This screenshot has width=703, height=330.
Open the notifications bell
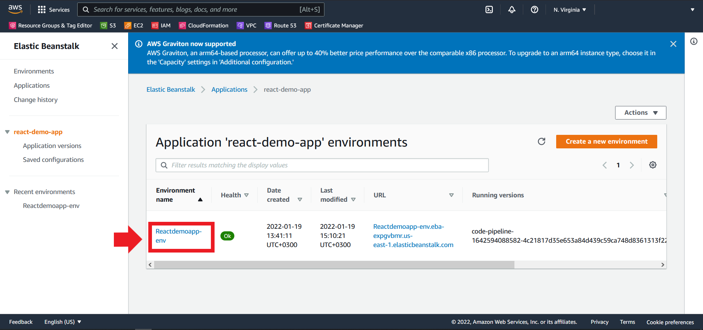(x=512, y=10)
